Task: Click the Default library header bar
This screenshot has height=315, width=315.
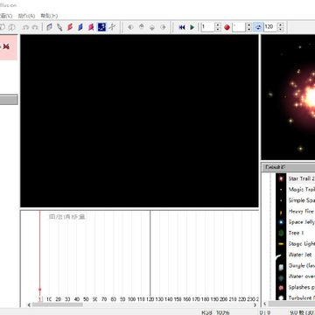Action: [288, 167]
